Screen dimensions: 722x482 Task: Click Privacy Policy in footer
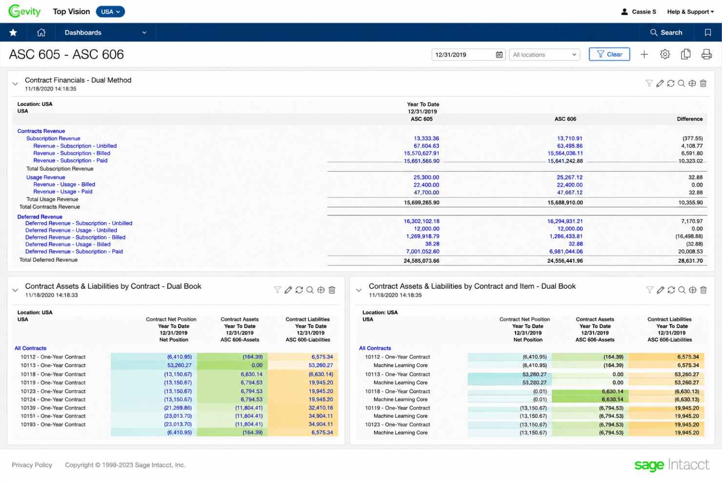pyautogui.click(x=32, y=465)
